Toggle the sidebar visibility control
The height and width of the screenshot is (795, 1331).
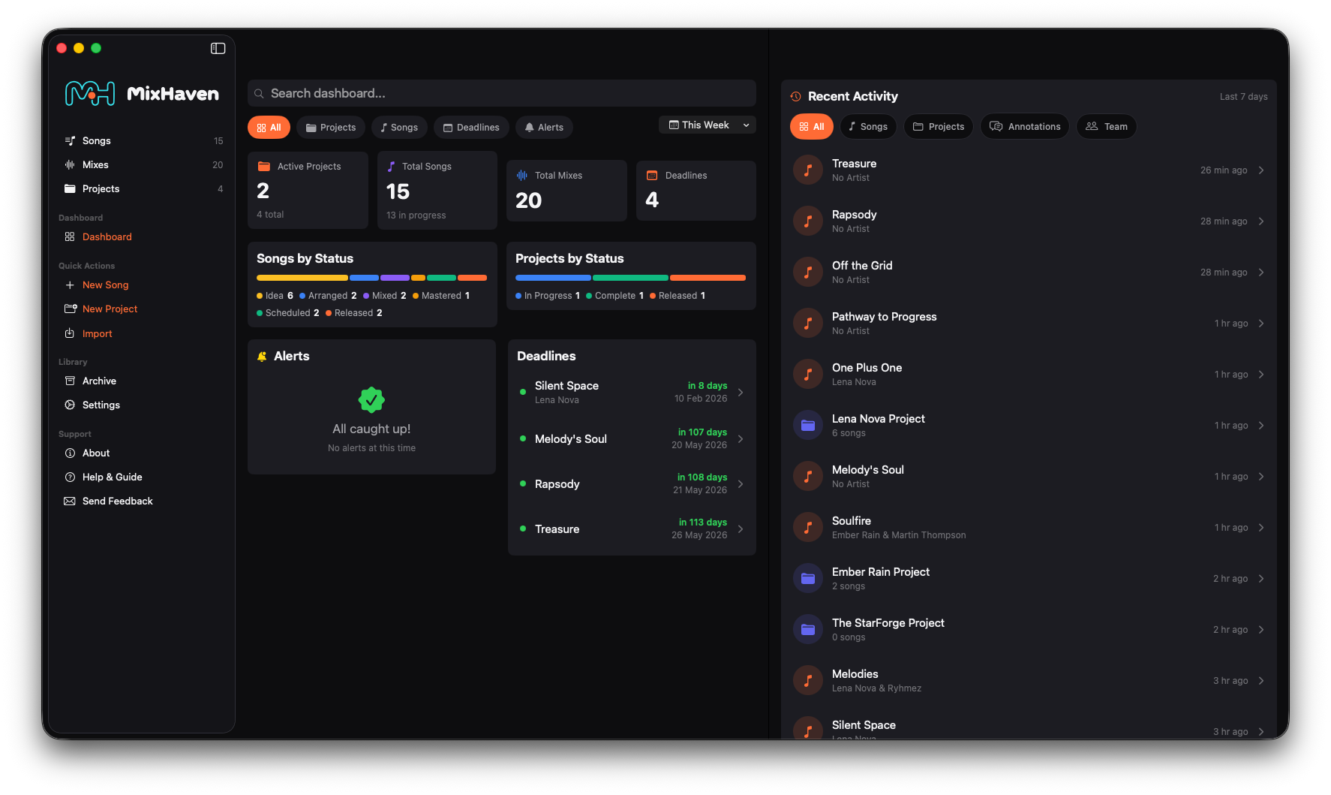click(x=218, y=48)
